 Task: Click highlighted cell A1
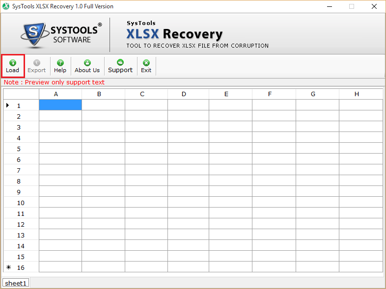[x=60, y=105]
